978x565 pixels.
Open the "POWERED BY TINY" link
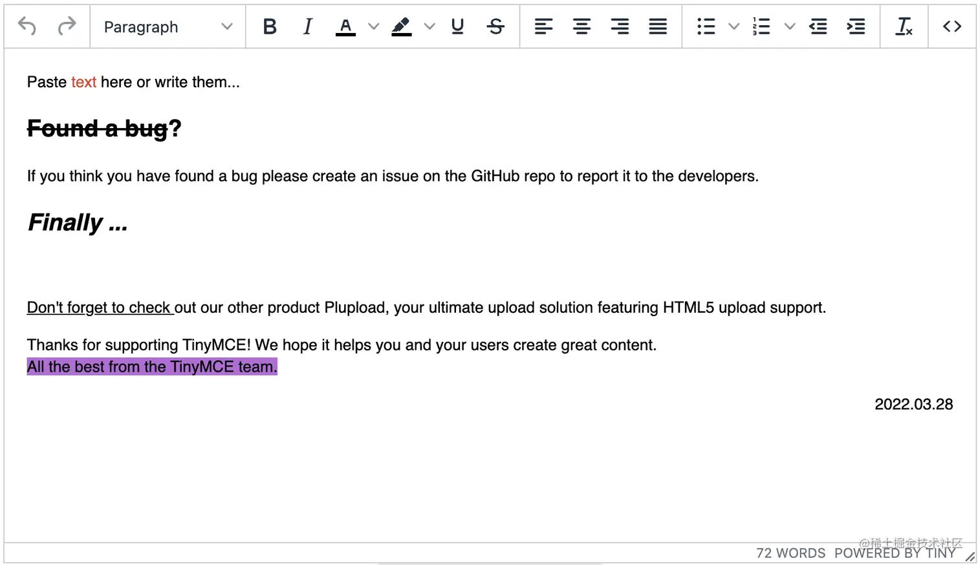pos(895,553)
